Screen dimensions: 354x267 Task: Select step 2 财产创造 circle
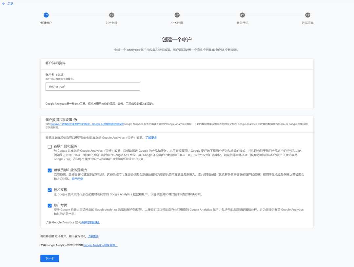coord(111,15)
